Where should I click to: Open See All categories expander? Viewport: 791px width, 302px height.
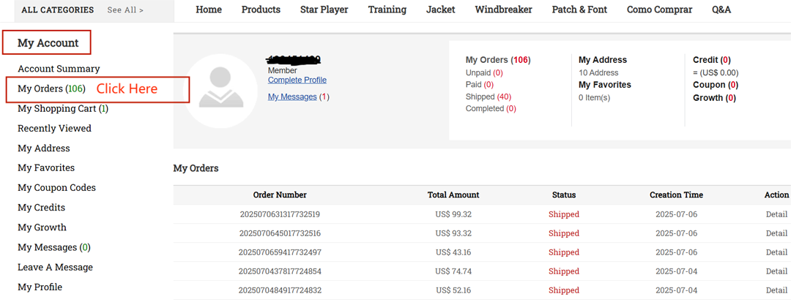(125, 10)
